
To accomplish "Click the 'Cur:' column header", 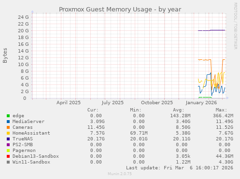I will 93,110.
